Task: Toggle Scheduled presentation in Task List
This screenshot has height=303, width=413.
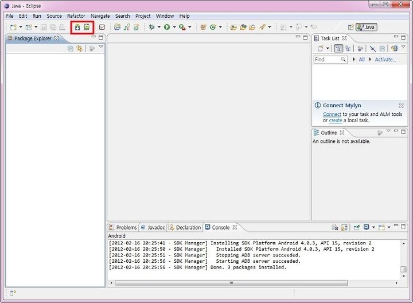Action: click(348, 48)
